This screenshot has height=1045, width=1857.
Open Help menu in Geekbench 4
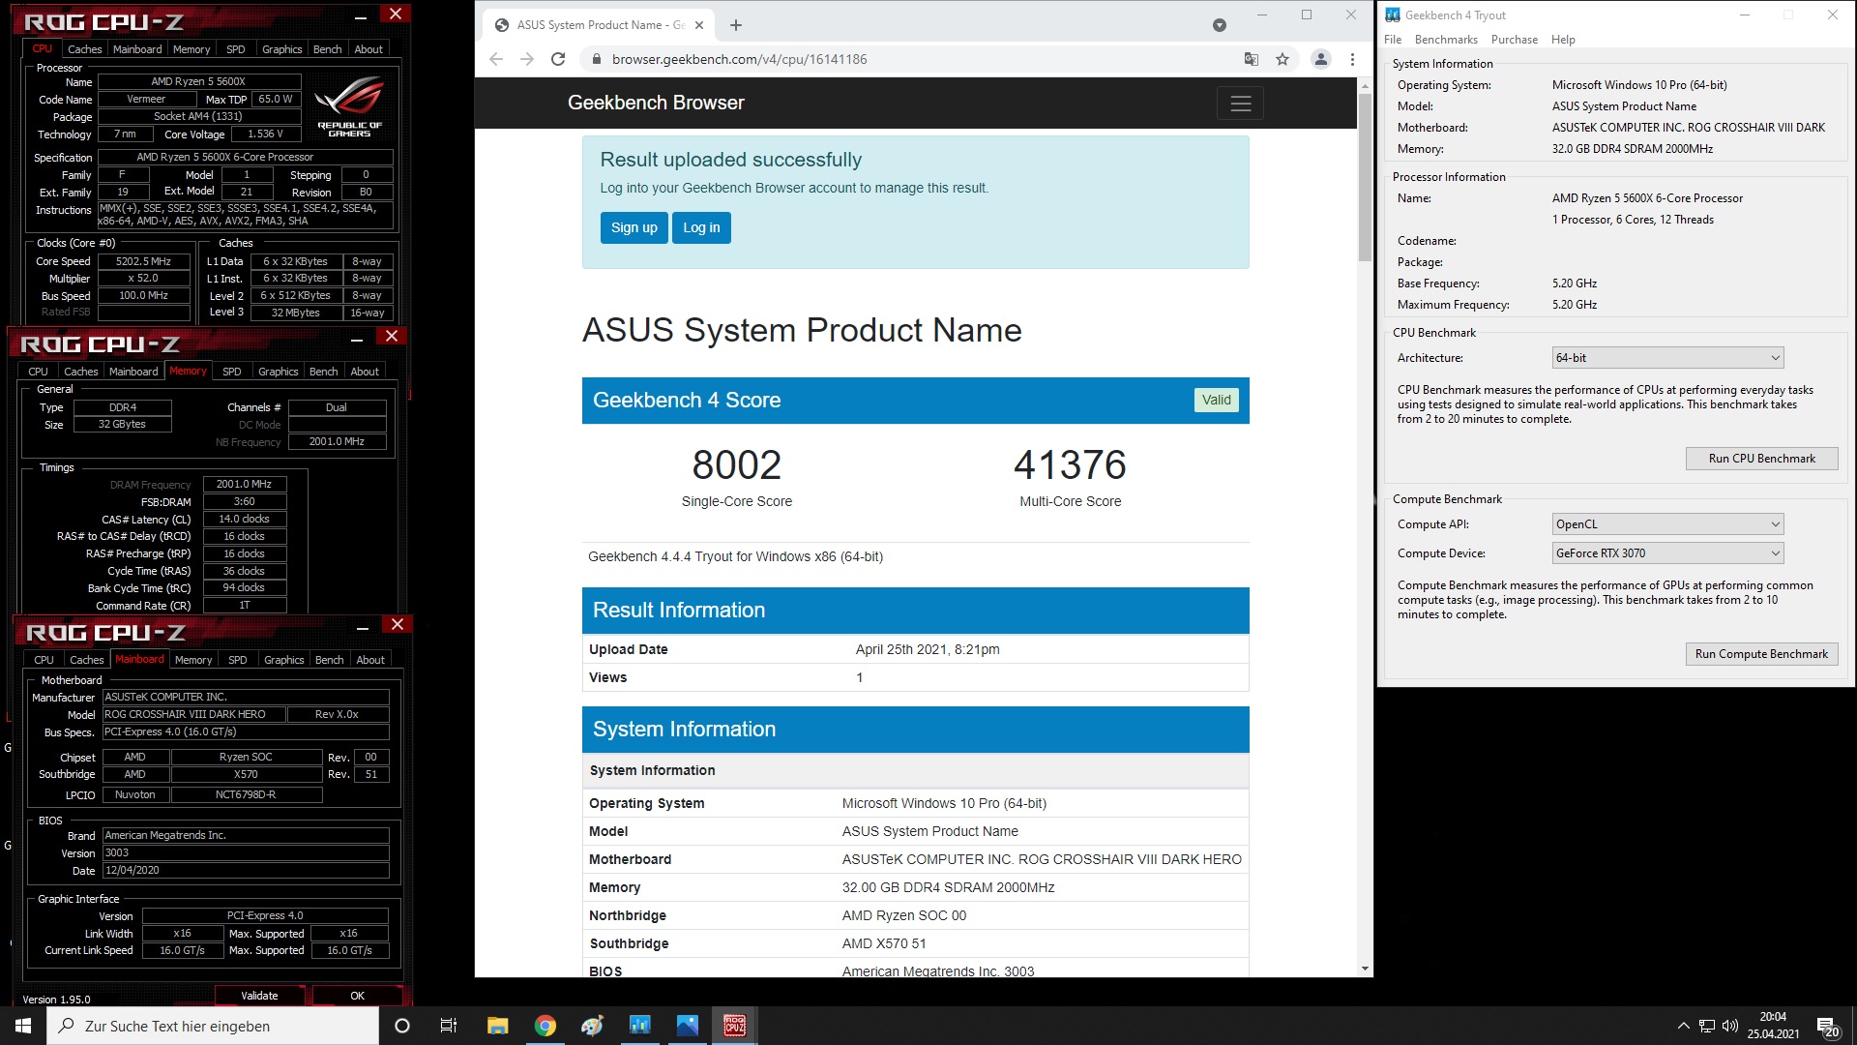pyautogui.click(x=1563, y=40)
